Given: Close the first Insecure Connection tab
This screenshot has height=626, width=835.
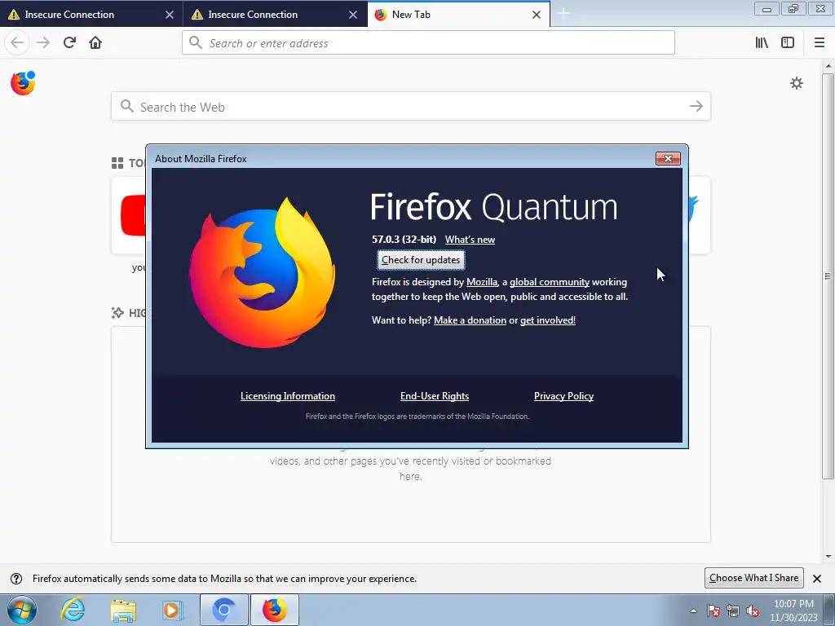Looking at the screenshot, I should pos(170,15).
